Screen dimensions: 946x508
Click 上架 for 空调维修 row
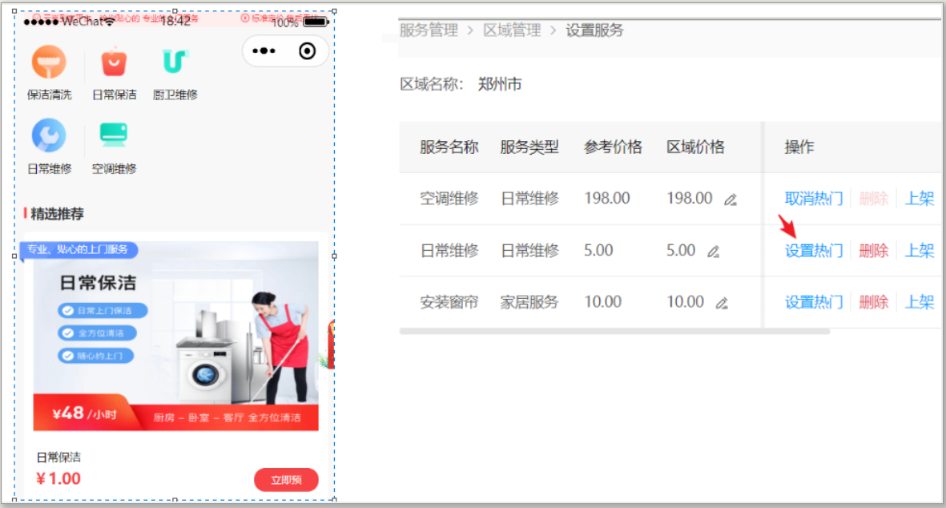pyautogui.click(x=920, y=198)
